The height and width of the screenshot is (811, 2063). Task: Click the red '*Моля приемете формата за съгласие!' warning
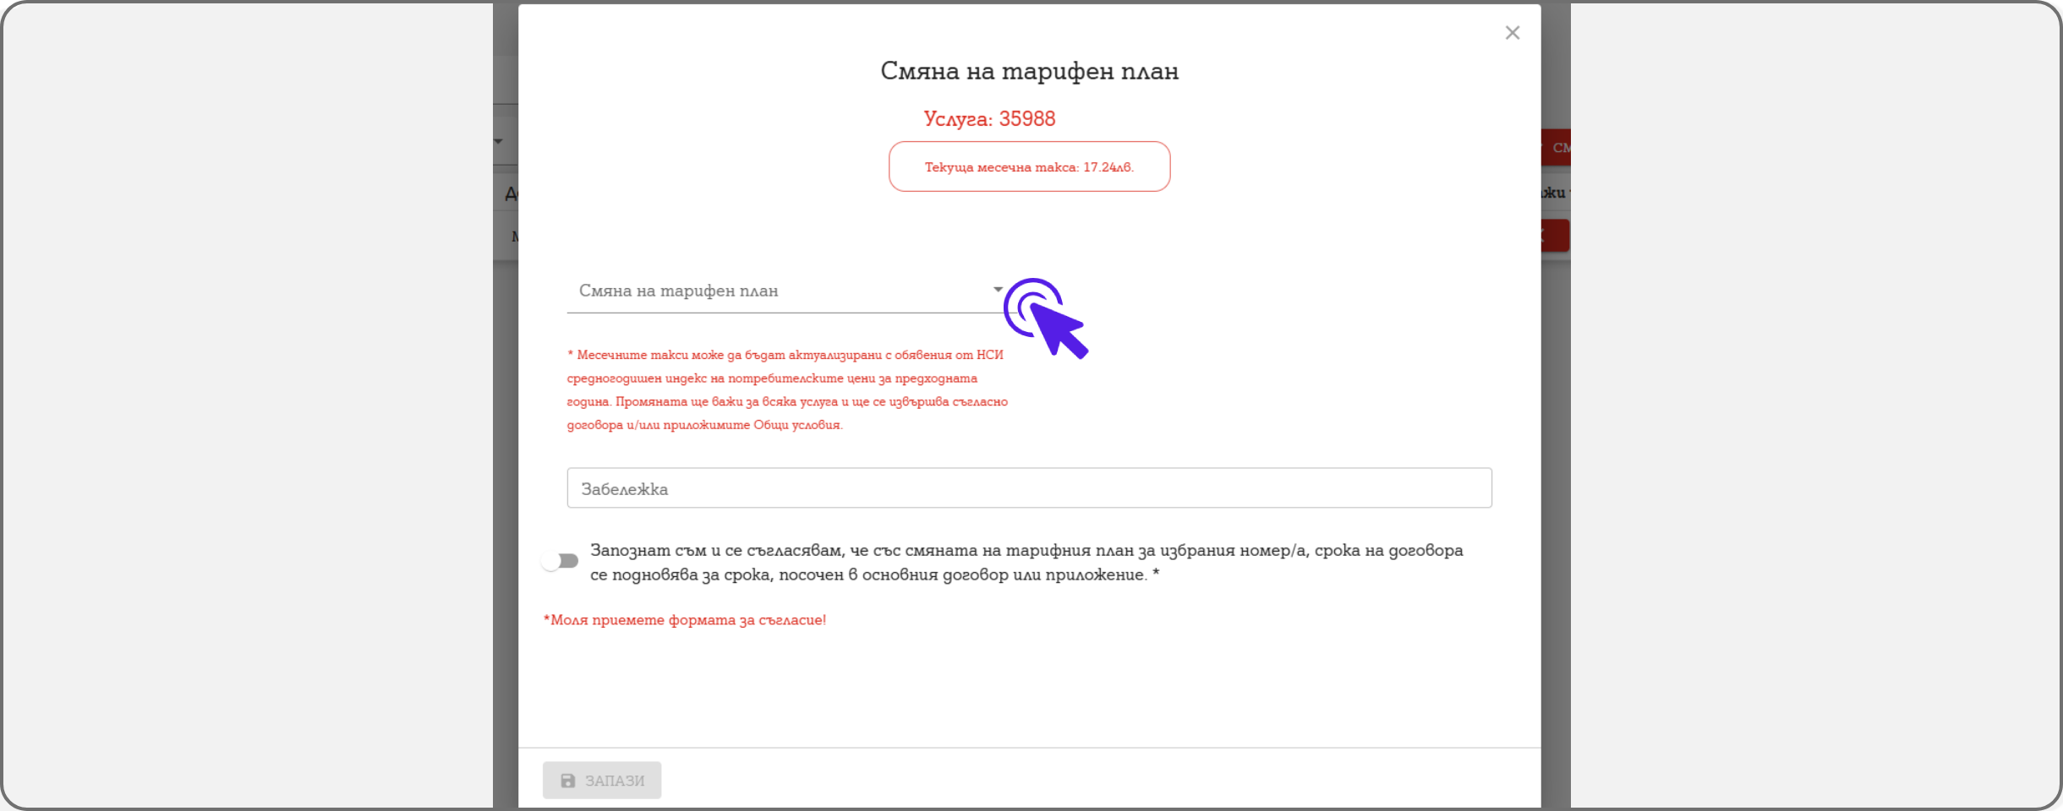click(685, 620)
